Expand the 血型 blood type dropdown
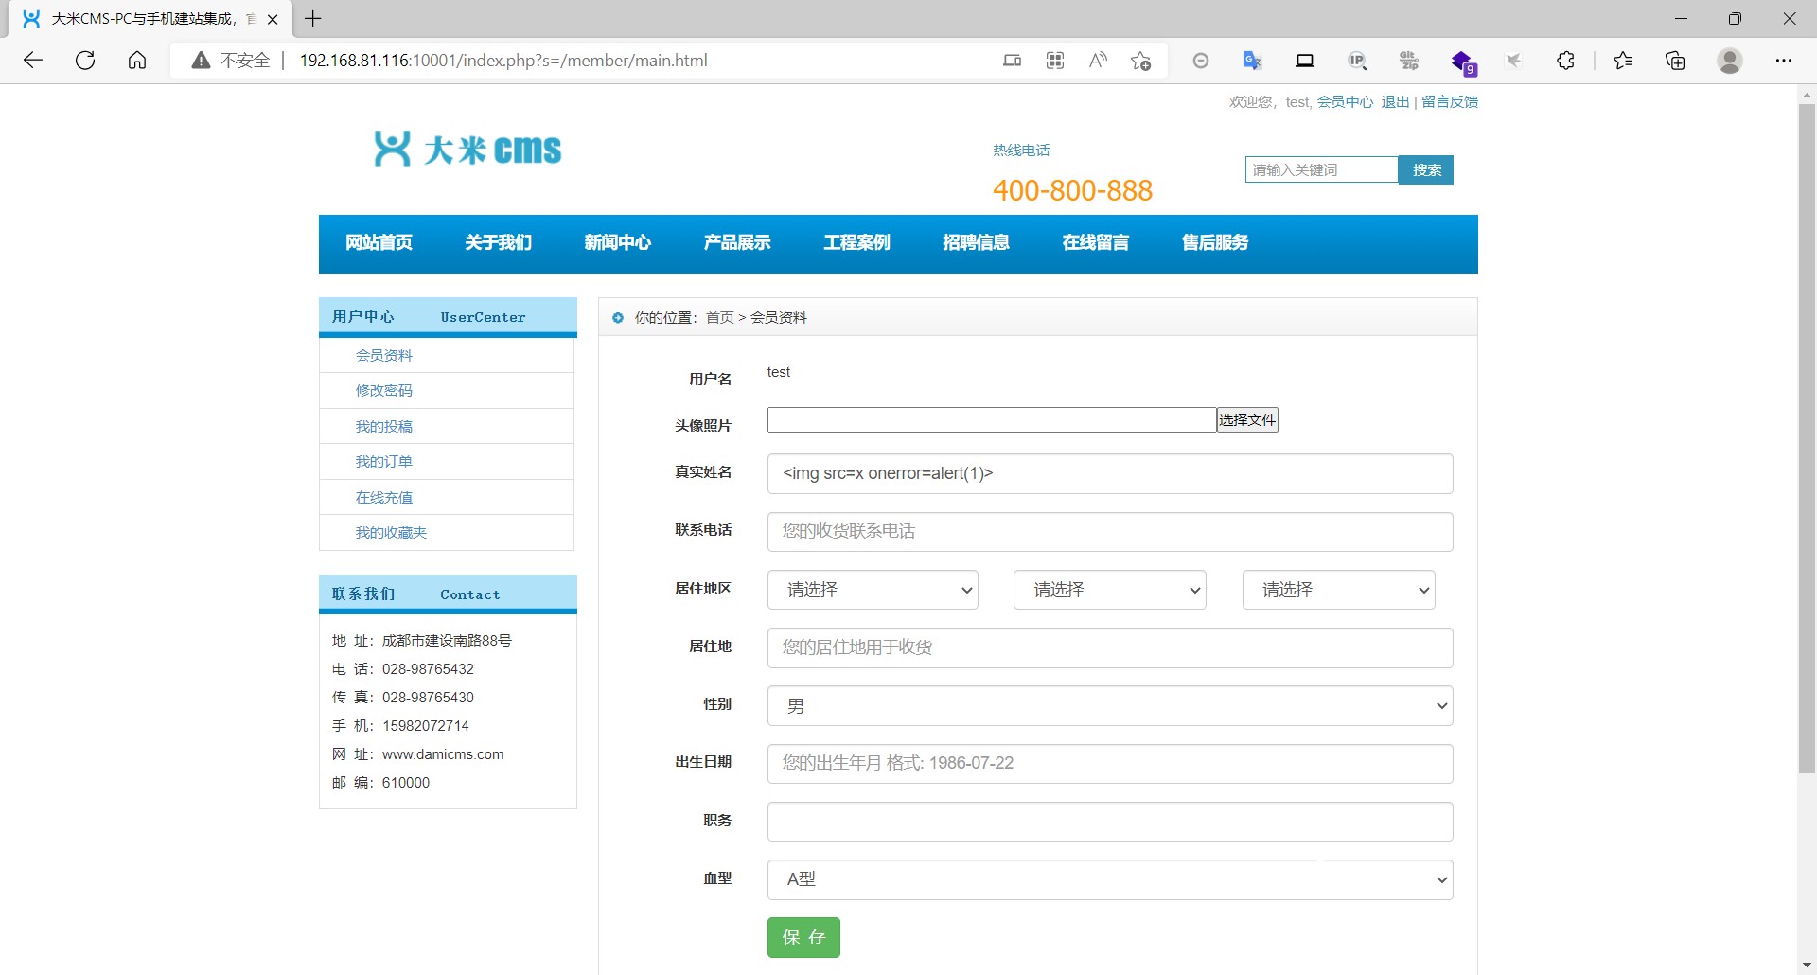 point(1110,879)
